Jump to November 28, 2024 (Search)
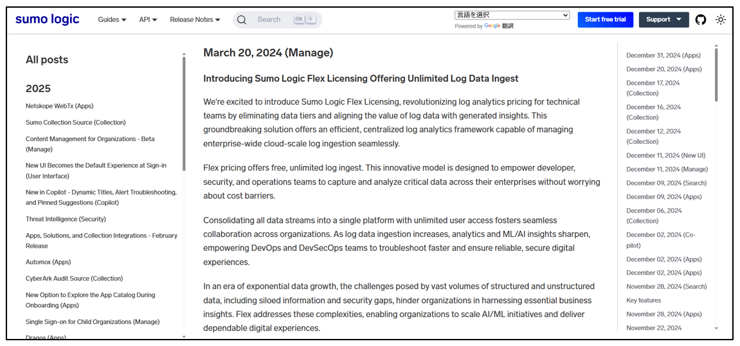 click(666, 286)
